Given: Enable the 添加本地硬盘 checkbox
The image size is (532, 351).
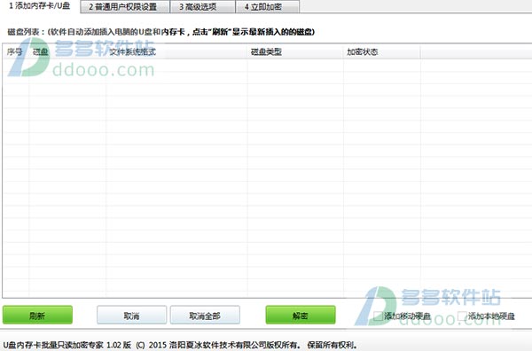Looking at the screenshot, I should click(x=462, y=316).
